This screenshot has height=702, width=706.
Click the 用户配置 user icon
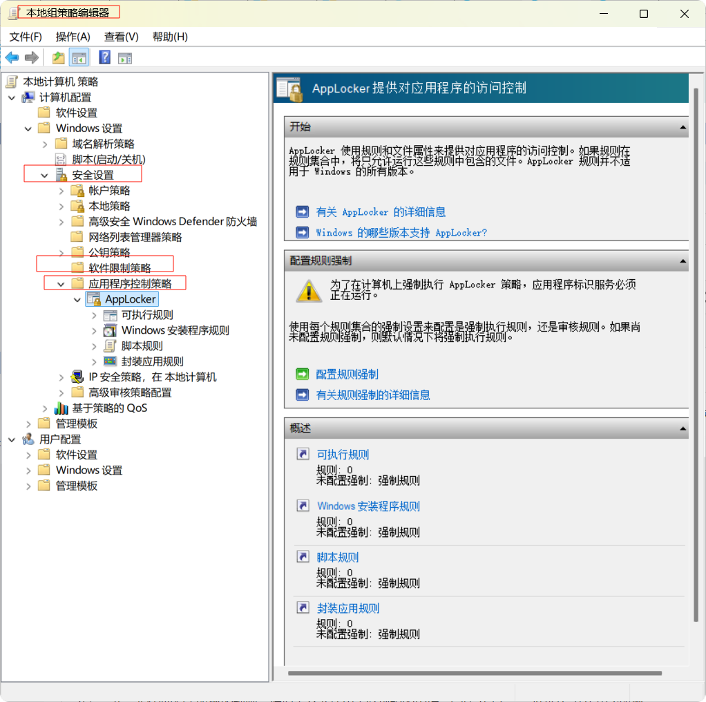click(x=28, y=439)
